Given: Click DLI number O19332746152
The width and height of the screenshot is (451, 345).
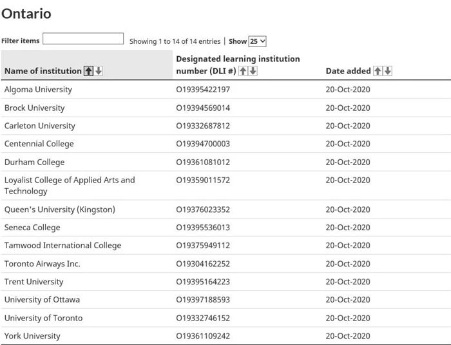Looking at the screenshot, I should click(x=203, y=318).
